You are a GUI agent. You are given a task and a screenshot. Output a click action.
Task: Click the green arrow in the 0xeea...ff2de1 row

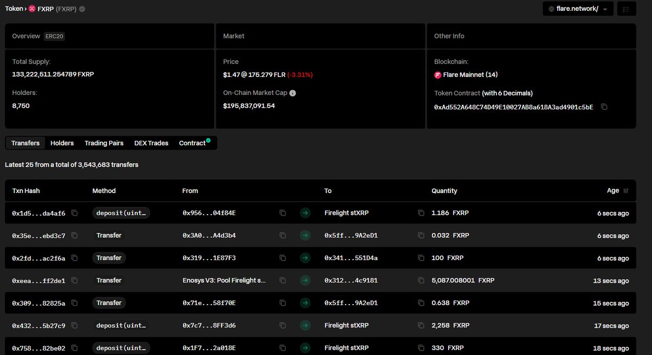(305, 280)
